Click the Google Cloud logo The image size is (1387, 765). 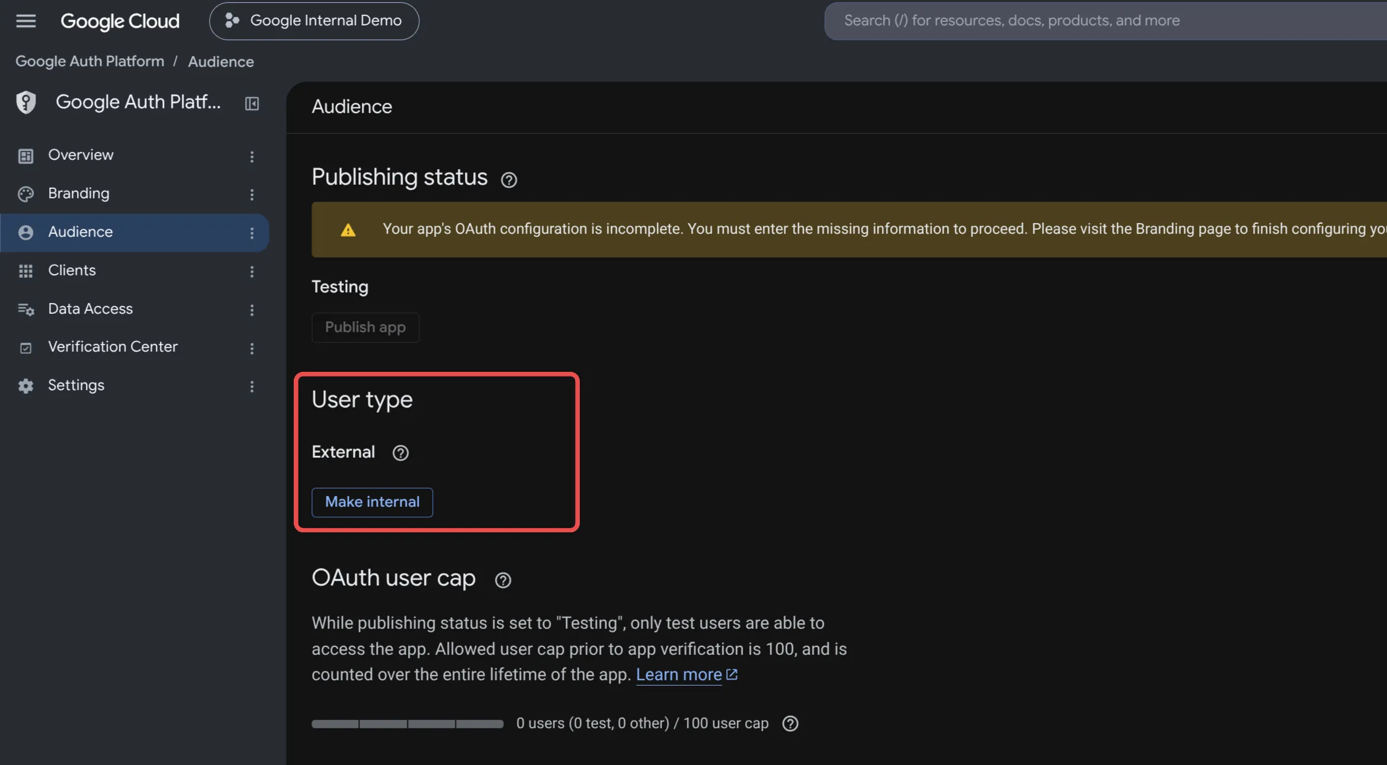[x=120, y=21]
